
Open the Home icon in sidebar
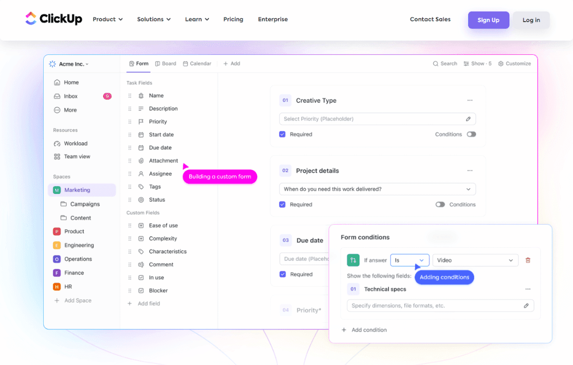[57, 82]
